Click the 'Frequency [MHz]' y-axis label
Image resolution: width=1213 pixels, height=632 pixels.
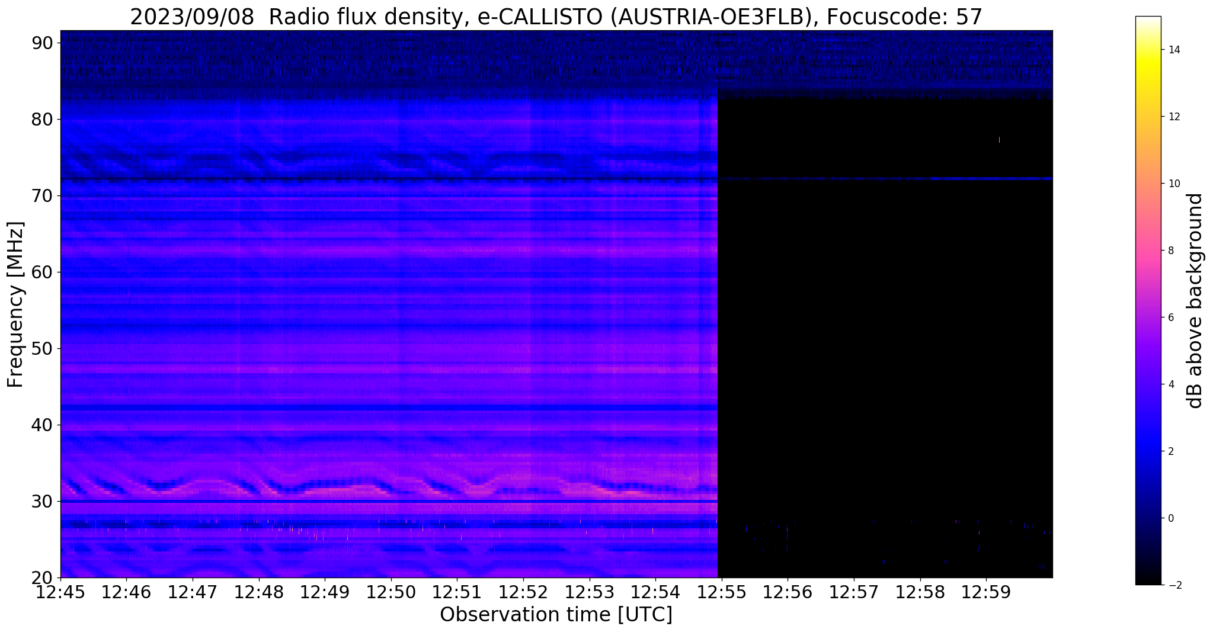click(x=15, y=305)
